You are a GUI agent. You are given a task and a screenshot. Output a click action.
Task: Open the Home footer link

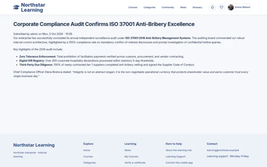tap(87, 150)
